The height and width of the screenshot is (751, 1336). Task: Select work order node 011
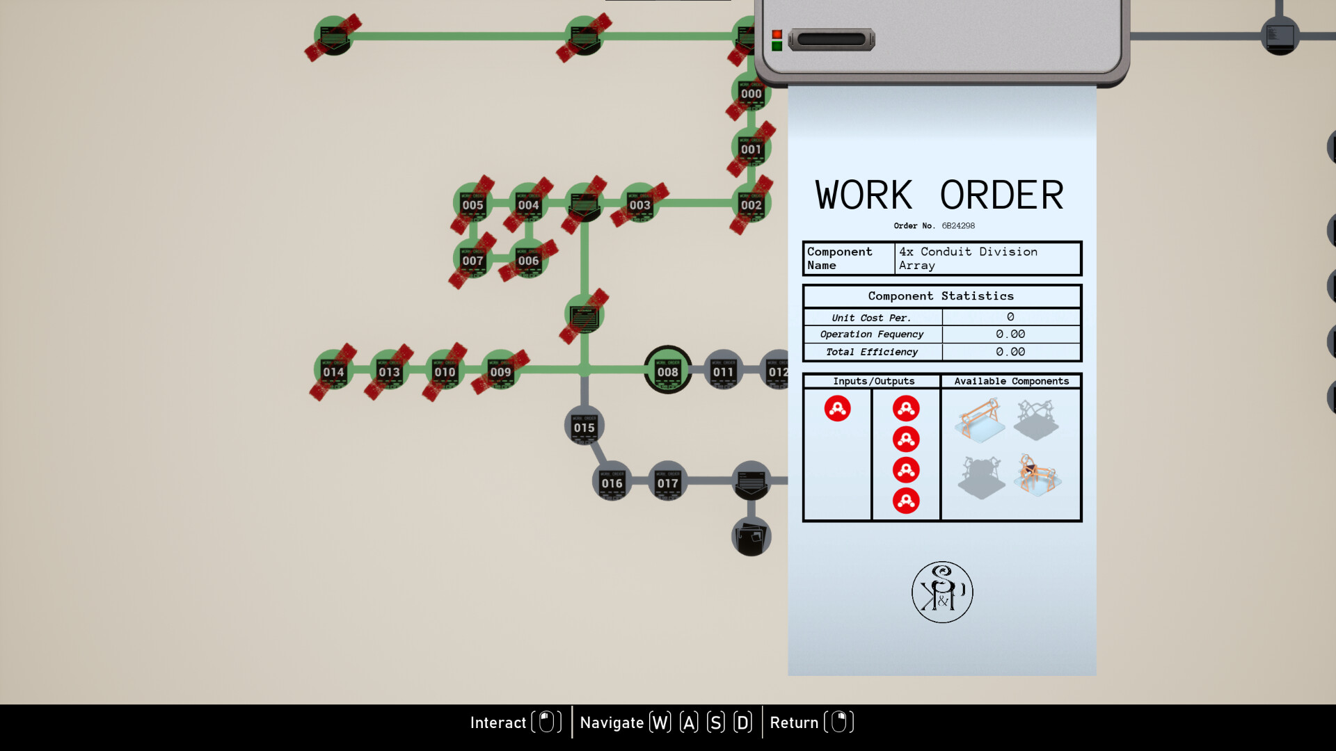(723, 370)
